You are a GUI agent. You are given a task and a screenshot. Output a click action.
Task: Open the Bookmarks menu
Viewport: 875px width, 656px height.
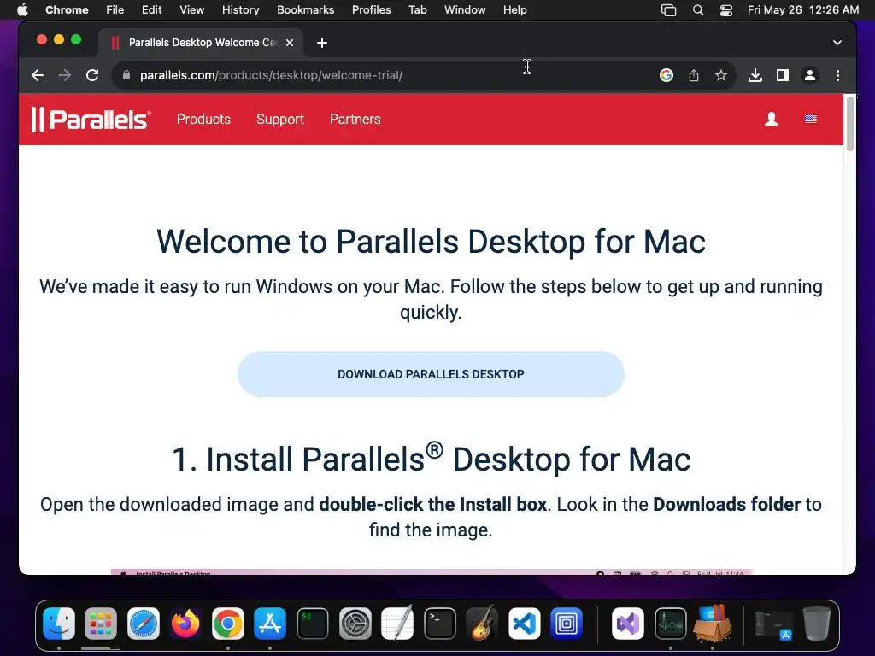[x=305, y=9]
